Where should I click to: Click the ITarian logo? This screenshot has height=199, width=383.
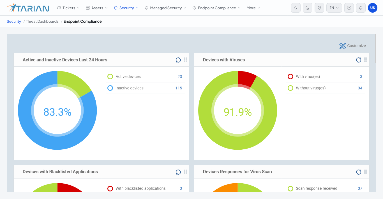tap(27, 8)
